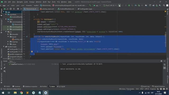Open Sublime Text from the taskbar
This screenshot has height=95, width=169.
tap(27, 93)
